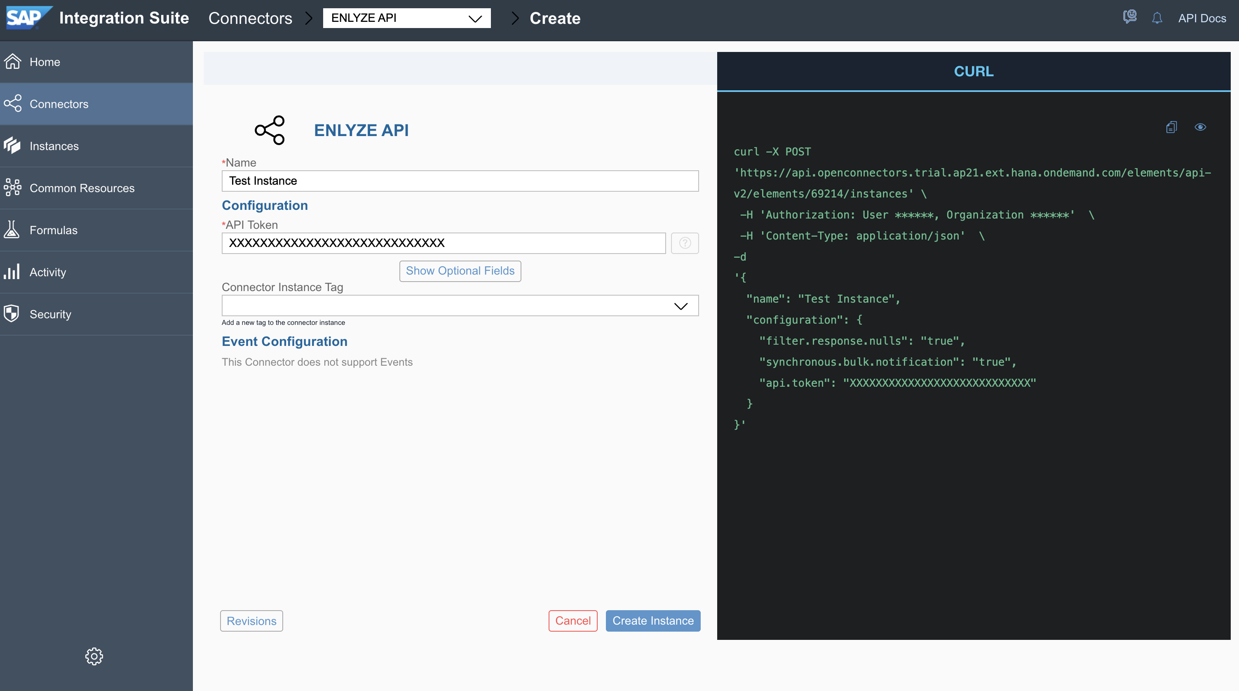Go to Home in the sidebar
This screenshot has width=1239, height=691.
(x=45, y=62)
